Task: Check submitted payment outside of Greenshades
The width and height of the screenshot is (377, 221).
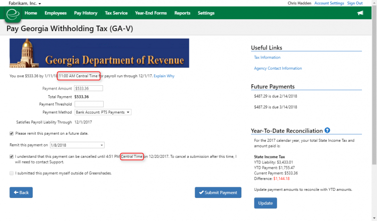Action: tap(11, 173)
